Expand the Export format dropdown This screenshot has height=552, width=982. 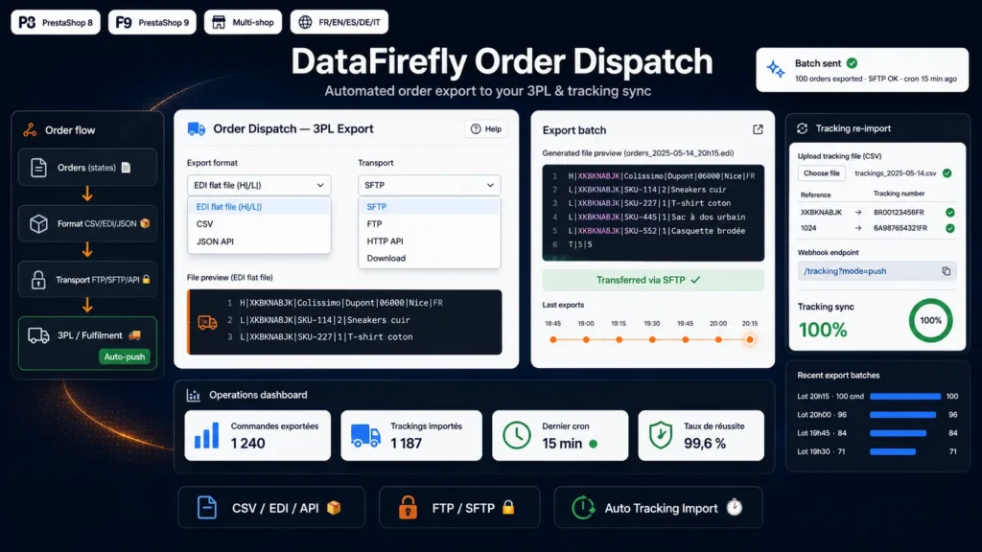(259, 185)
